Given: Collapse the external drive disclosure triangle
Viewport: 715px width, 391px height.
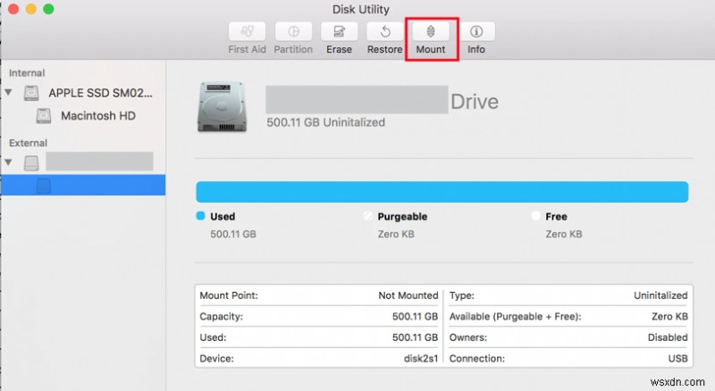Looking at the screenshot, I should click(x=8, y=162).
